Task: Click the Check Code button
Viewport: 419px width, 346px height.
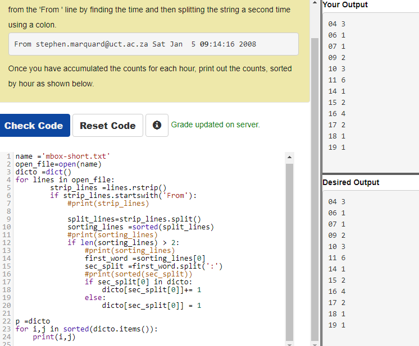Action: (x=35, y=126)
